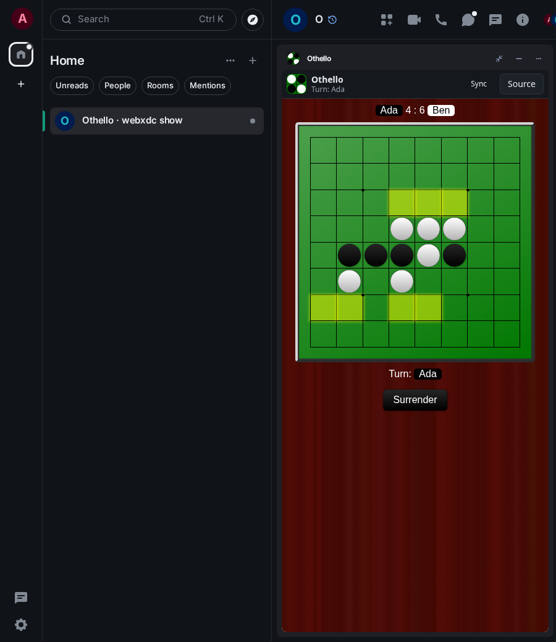The width and height of the screenshot is (556, 642).
Task: Click the room avatar O in header
Action: pos(295,20)
